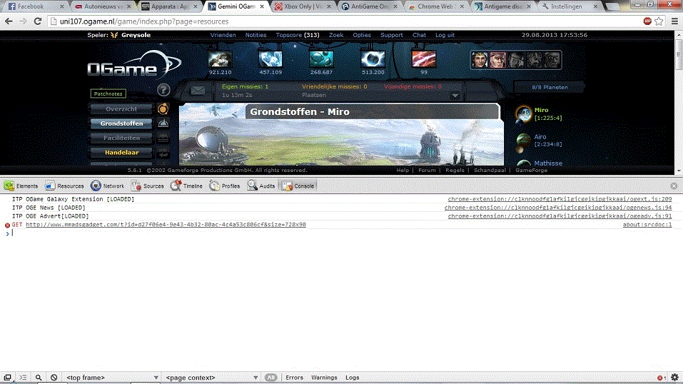Click the dark matter resource icon

coord(373,59)
